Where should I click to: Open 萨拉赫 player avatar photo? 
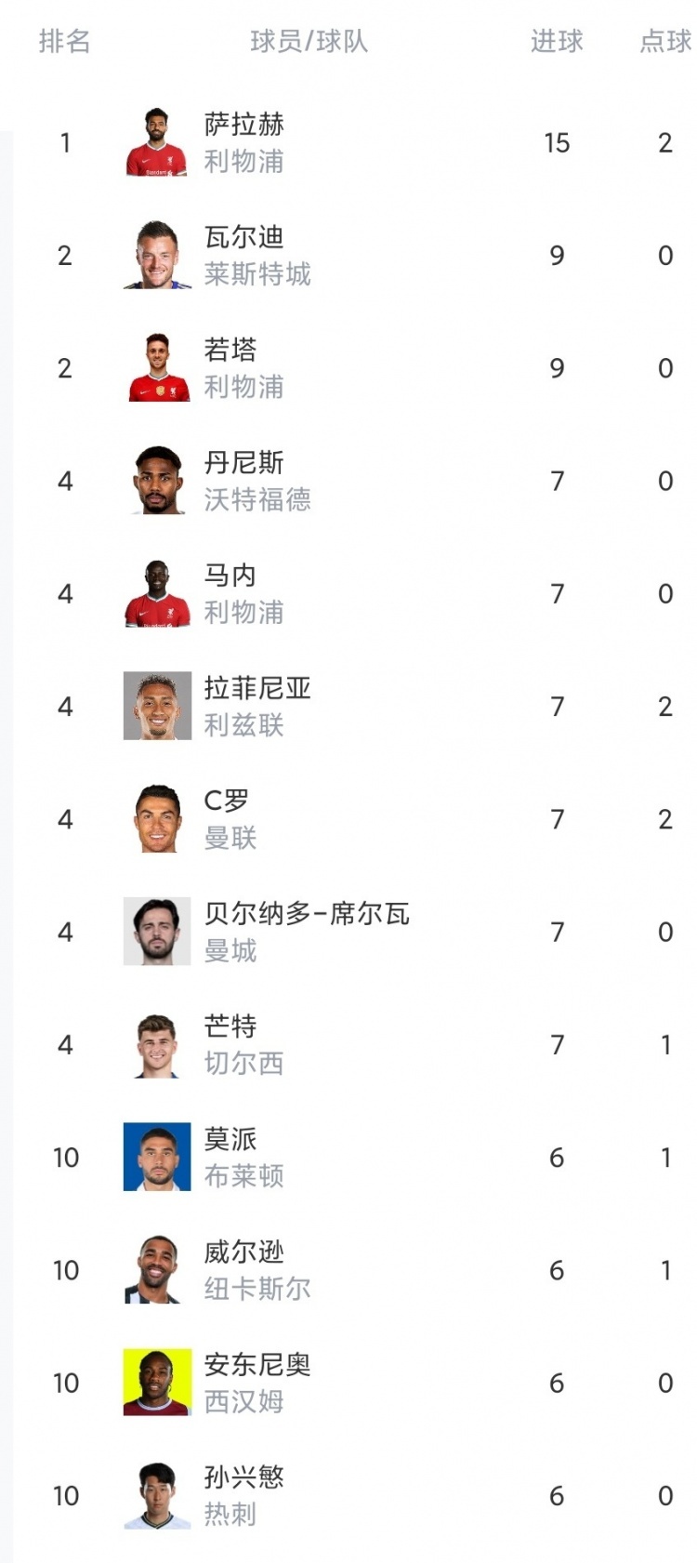[x=157, y=142]
